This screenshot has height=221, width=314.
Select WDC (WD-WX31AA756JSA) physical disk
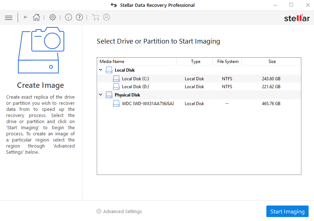tap(199, 103)
